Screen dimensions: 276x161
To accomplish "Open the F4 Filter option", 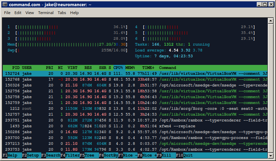I will 70,155.
